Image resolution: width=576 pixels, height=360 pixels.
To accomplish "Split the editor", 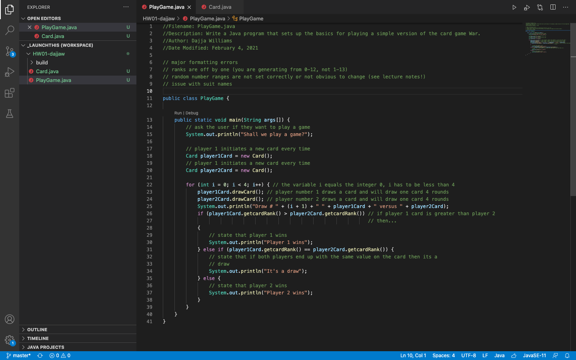I will coord(552,7).
